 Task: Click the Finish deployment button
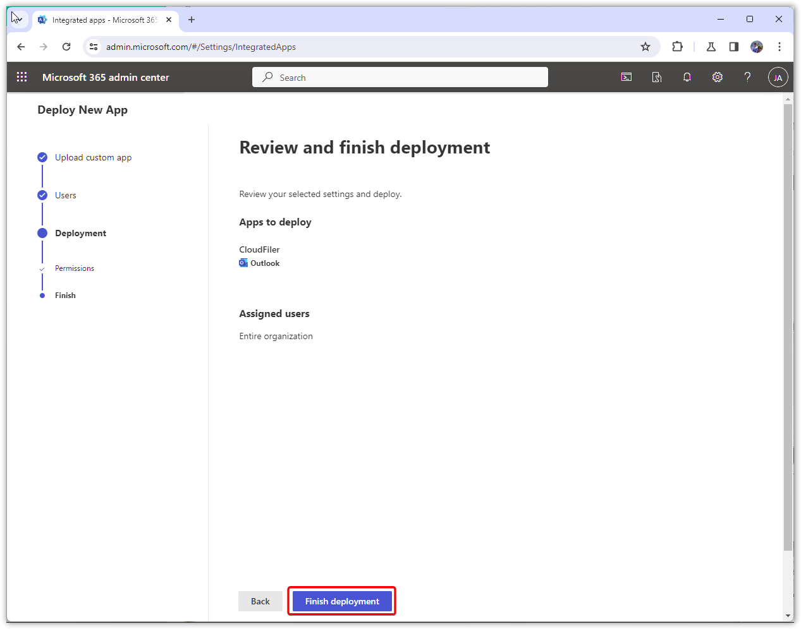[342, 601]
